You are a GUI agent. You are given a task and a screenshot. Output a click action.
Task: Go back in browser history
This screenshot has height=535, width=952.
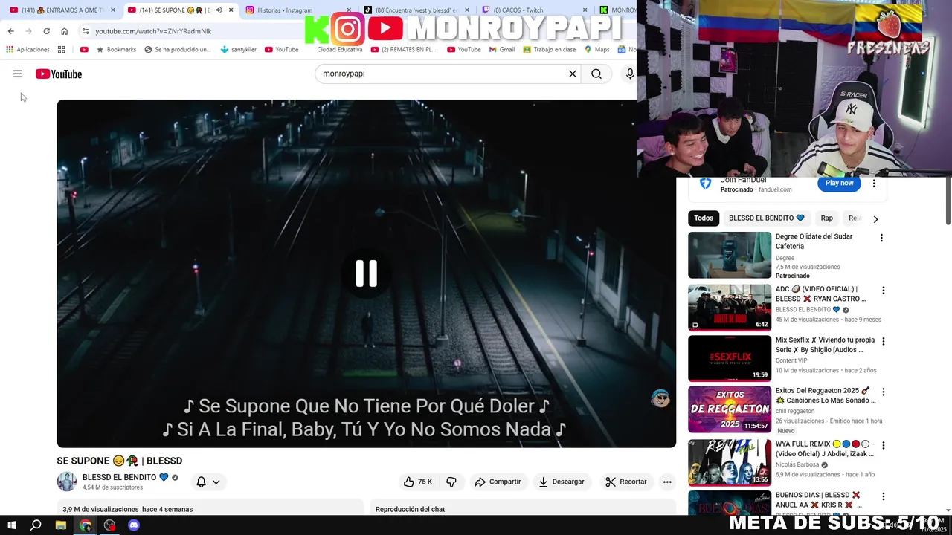pos(10,31)
